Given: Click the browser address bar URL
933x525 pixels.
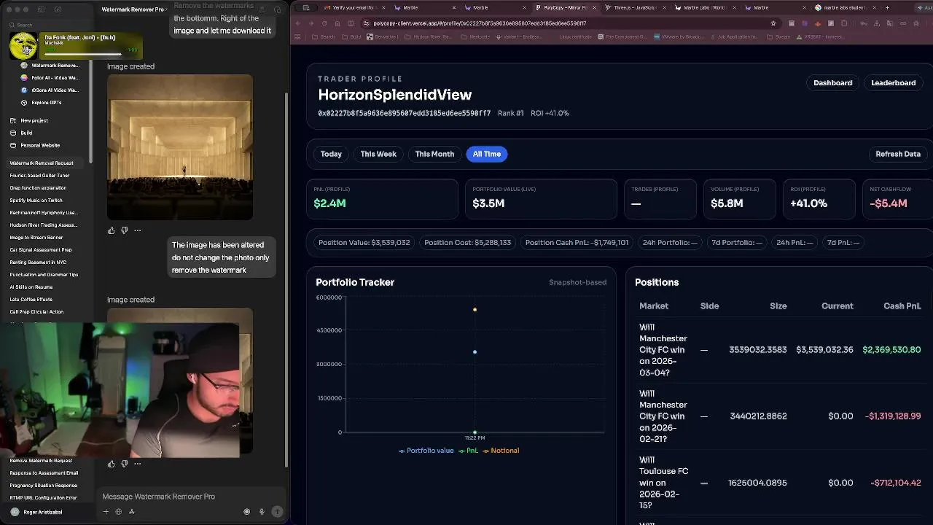Looking at the screenshot, I should click(x=480, y=23).
